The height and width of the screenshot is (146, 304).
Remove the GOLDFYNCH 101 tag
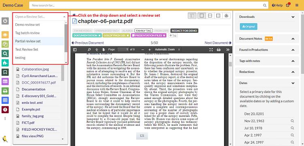click(x=128, y=35)
